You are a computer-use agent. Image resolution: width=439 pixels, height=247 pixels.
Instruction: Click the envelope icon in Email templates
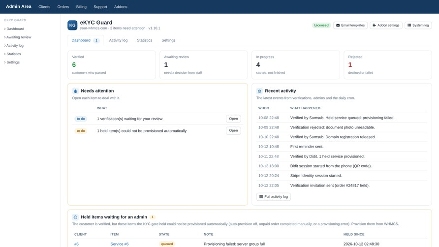coord(338,25)
